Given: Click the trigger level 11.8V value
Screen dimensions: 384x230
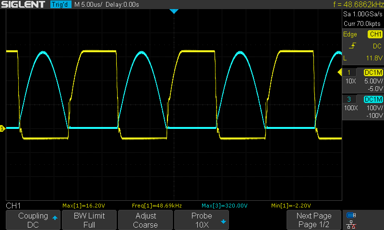Looking at the screenshot, I should click(x=374, y=58).
